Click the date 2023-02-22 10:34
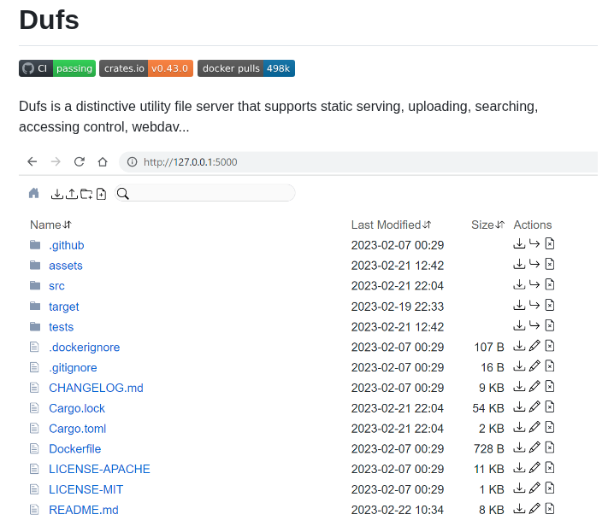 tap(398, 510)
